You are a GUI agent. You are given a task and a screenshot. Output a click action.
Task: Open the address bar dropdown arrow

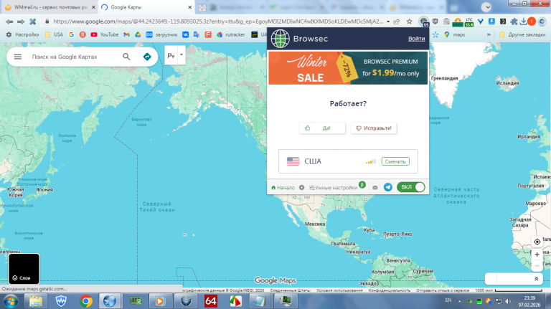coord(388,22)
